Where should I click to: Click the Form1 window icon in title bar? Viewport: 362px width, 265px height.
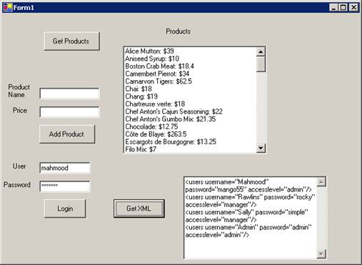coord(8,7)
